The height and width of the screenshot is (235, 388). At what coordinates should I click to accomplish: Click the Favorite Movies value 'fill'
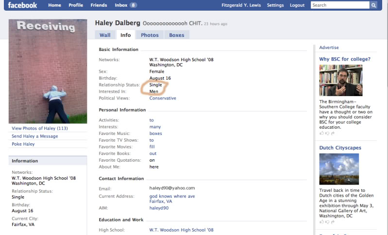click(152, 147)
